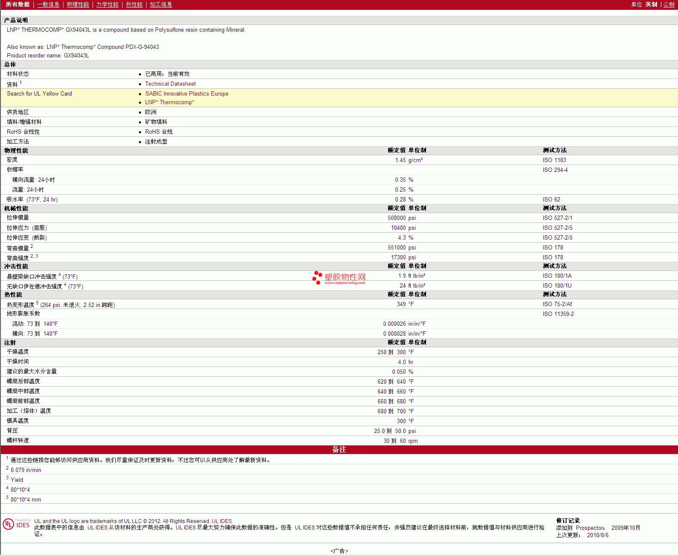Open the 热性能 tab
The width and height of the screenshot is (678, 556).
(x=134, y=4)
